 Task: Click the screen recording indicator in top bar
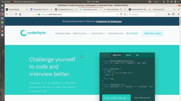pos(150,2)
